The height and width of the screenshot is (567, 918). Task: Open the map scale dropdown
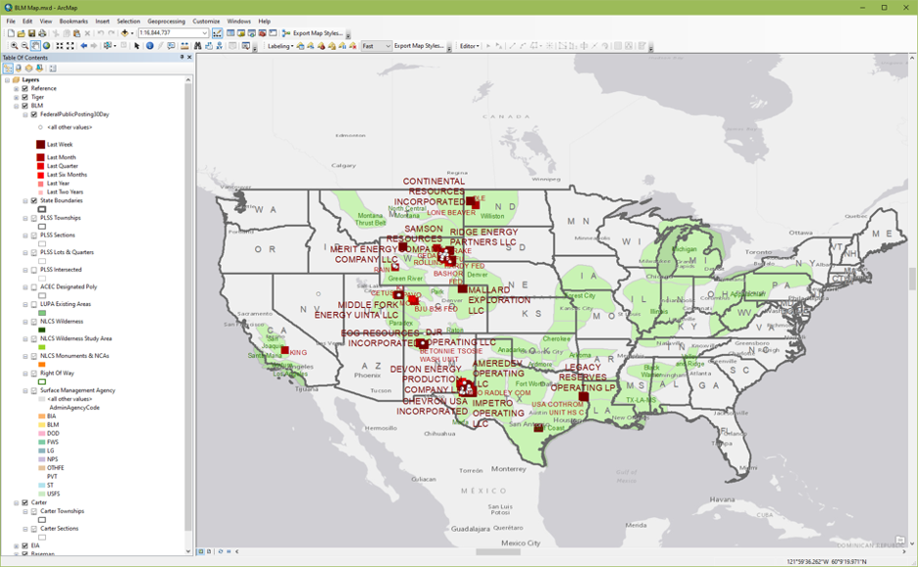207,32
